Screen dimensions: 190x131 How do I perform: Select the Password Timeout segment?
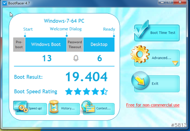point(75,45)
